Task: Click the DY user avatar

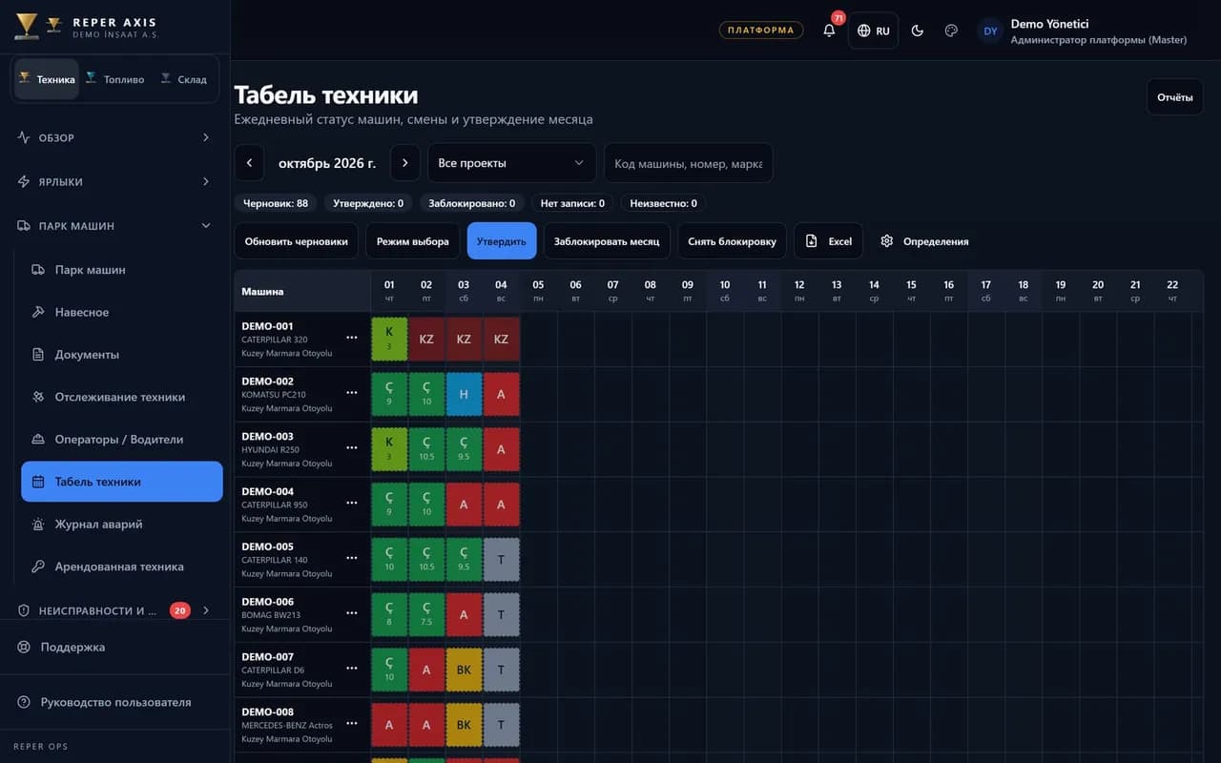Action: click(990, 31)
